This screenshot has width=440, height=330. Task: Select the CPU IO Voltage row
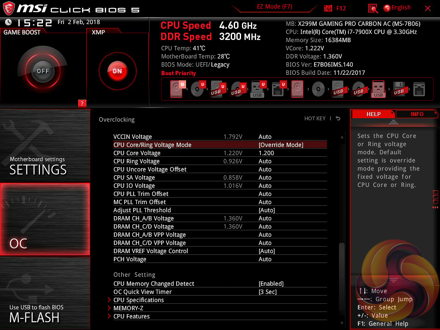(x=220, y=186)
